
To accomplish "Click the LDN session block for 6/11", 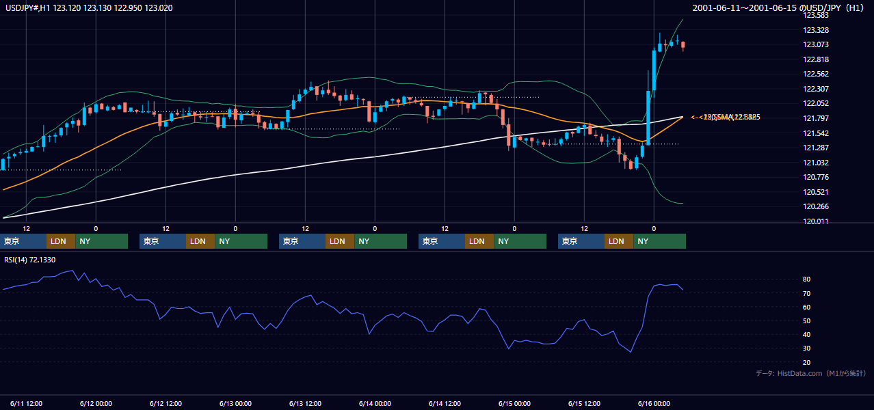I will (x=61, y=241).
